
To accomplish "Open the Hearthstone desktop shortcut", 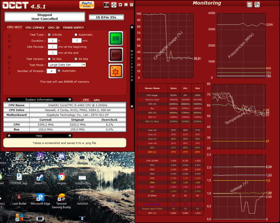I will 19,158.
